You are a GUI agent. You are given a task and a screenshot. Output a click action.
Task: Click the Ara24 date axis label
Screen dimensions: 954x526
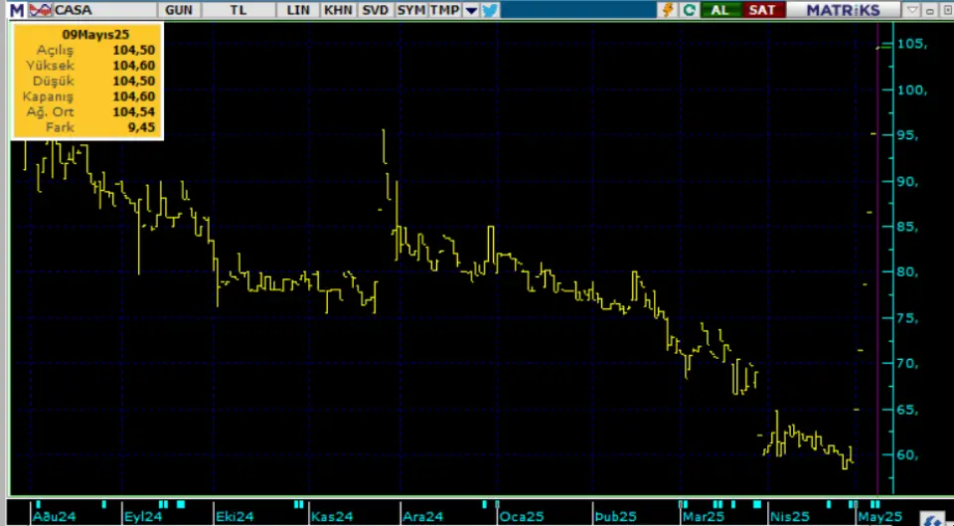(423, 517)
